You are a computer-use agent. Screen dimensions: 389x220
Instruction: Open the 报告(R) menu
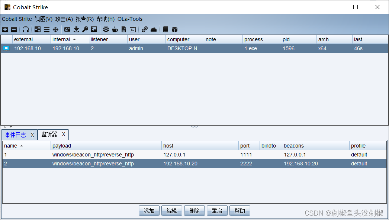[x=84, y=19]
